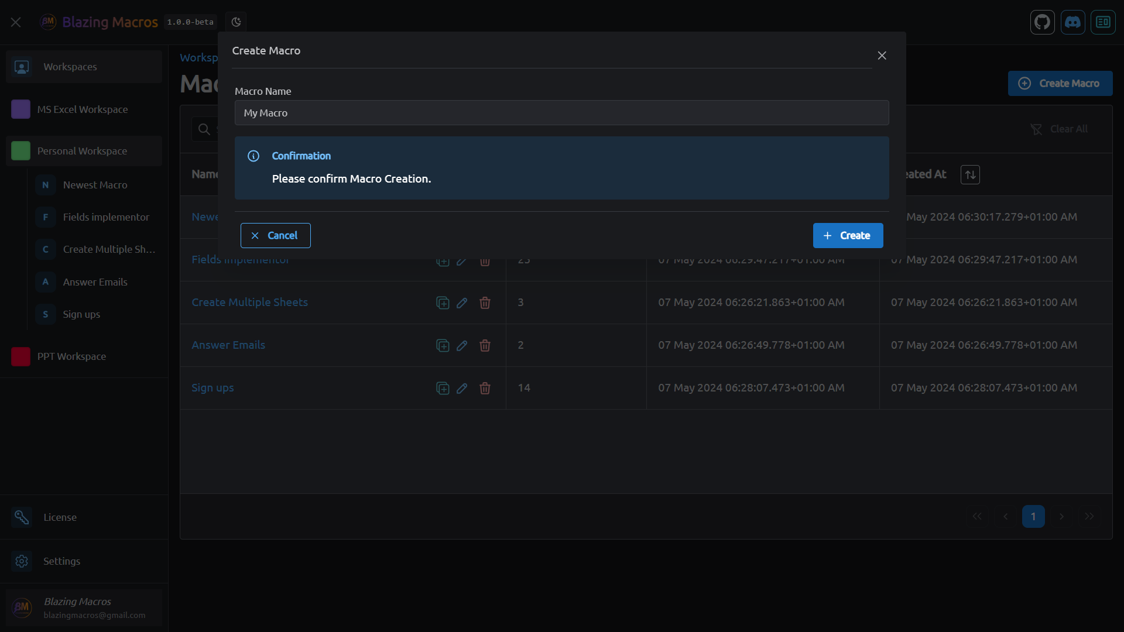Click green Personal Workspace color swatch
Image resolution: width=1124 pixels, height=632 pixels.
pos(21,151)
